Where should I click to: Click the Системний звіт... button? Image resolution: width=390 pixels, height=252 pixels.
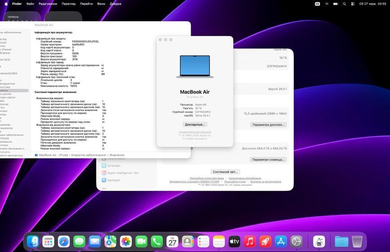coord(225,171)
